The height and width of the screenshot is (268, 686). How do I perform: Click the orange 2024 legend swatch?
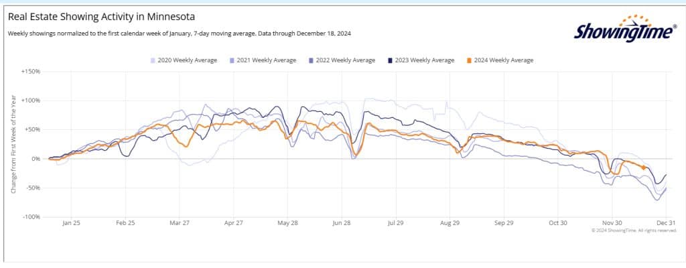click(x=470, y=60)
